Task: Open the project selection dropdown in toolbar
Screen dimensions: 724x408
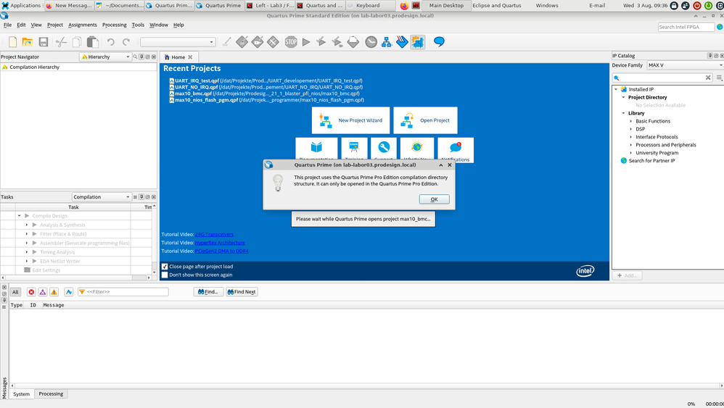Action: (178, 42)
